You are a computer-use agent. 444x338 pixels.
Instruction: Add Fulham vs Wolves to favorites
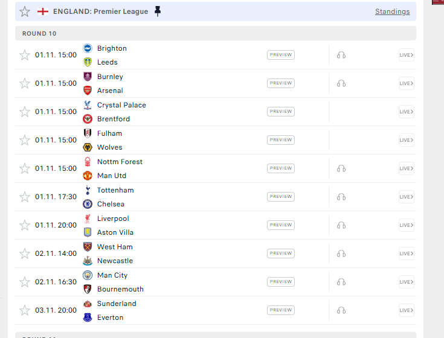tap(25, 140)
